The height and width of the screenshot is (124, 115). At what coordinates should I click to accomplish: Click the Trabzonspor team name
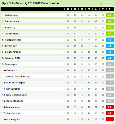[12, 33]
